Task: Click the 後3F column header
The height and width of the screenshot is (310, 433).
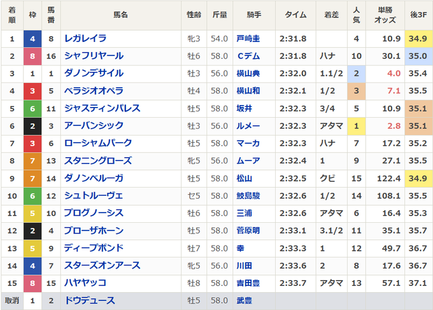Action: tap(418, 15)
